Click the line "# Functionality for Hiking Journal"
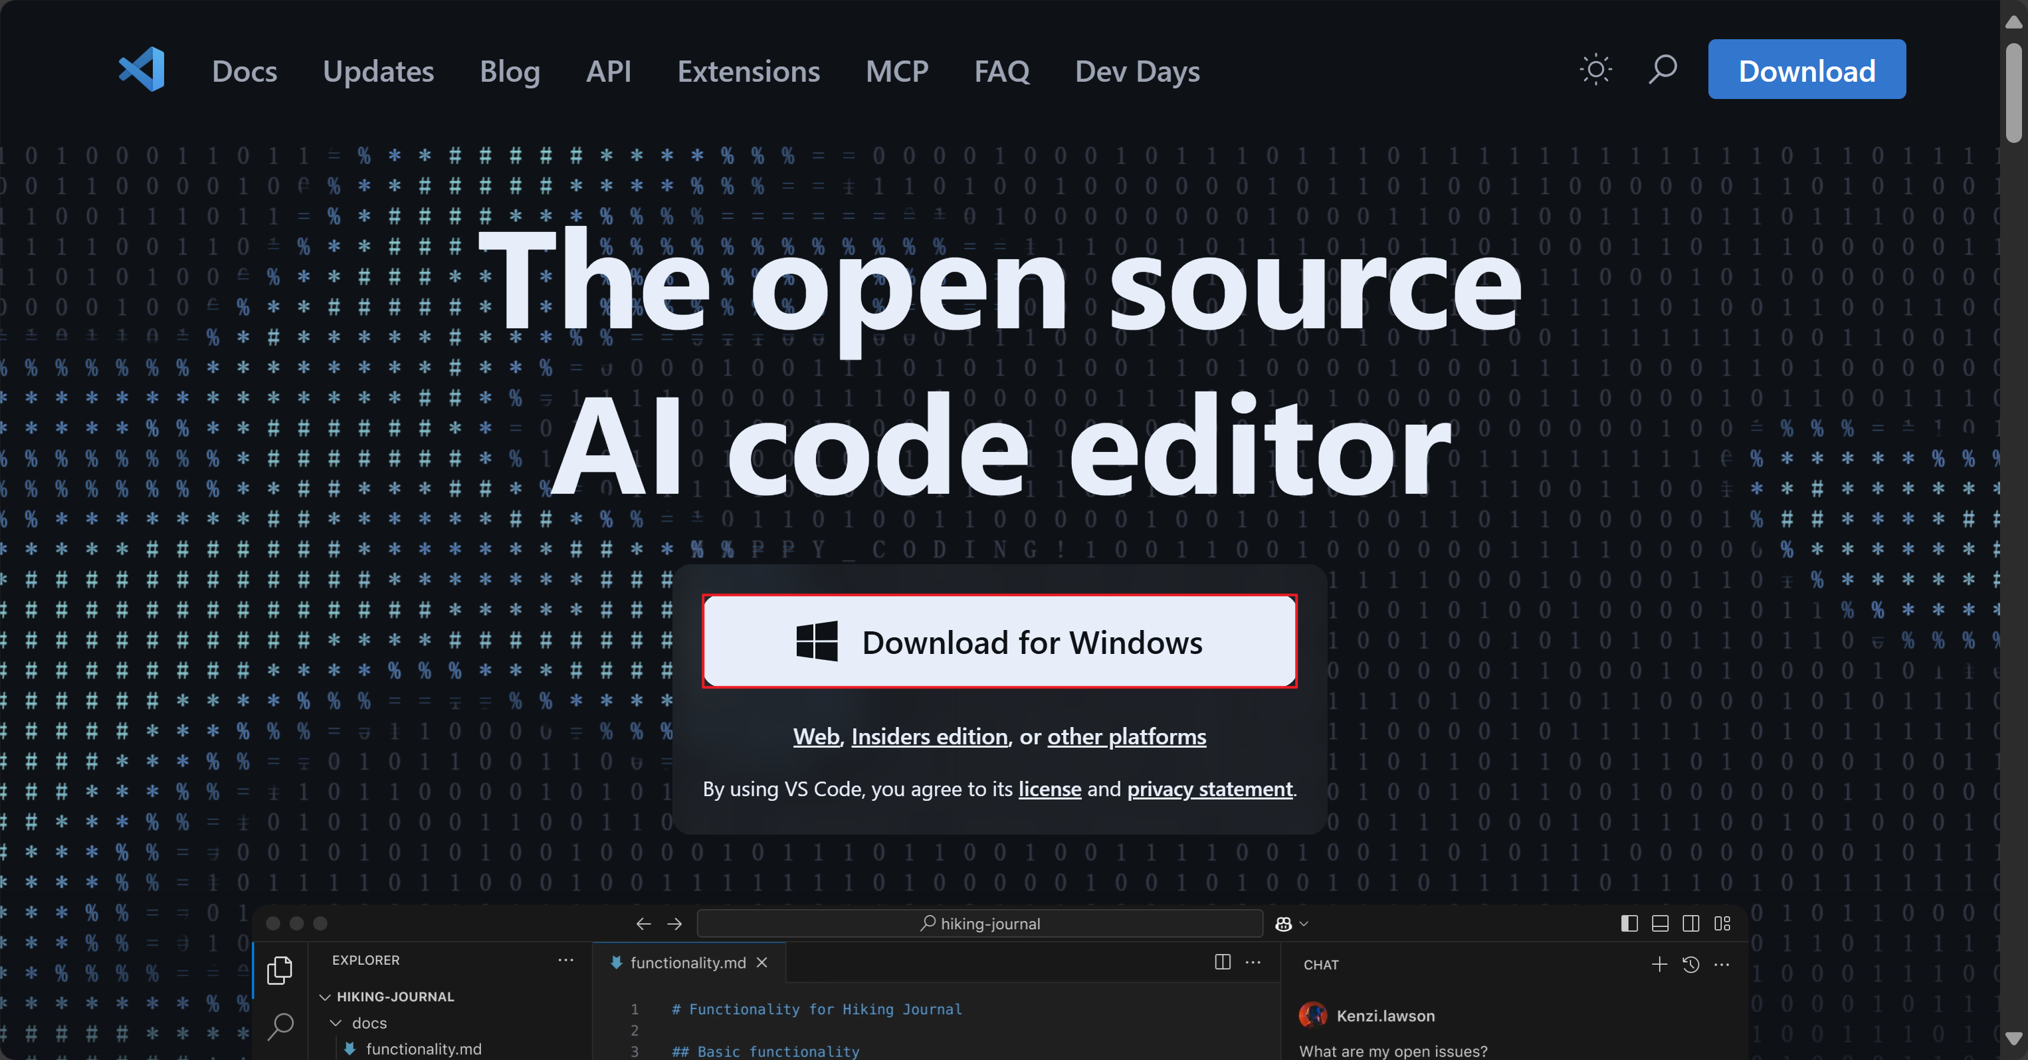The width and height of the screenshot is (2028, 1060). 817,1009
